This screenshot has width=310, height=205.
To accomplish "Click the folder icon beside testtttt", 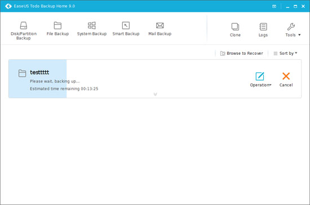I will [22, 73].
